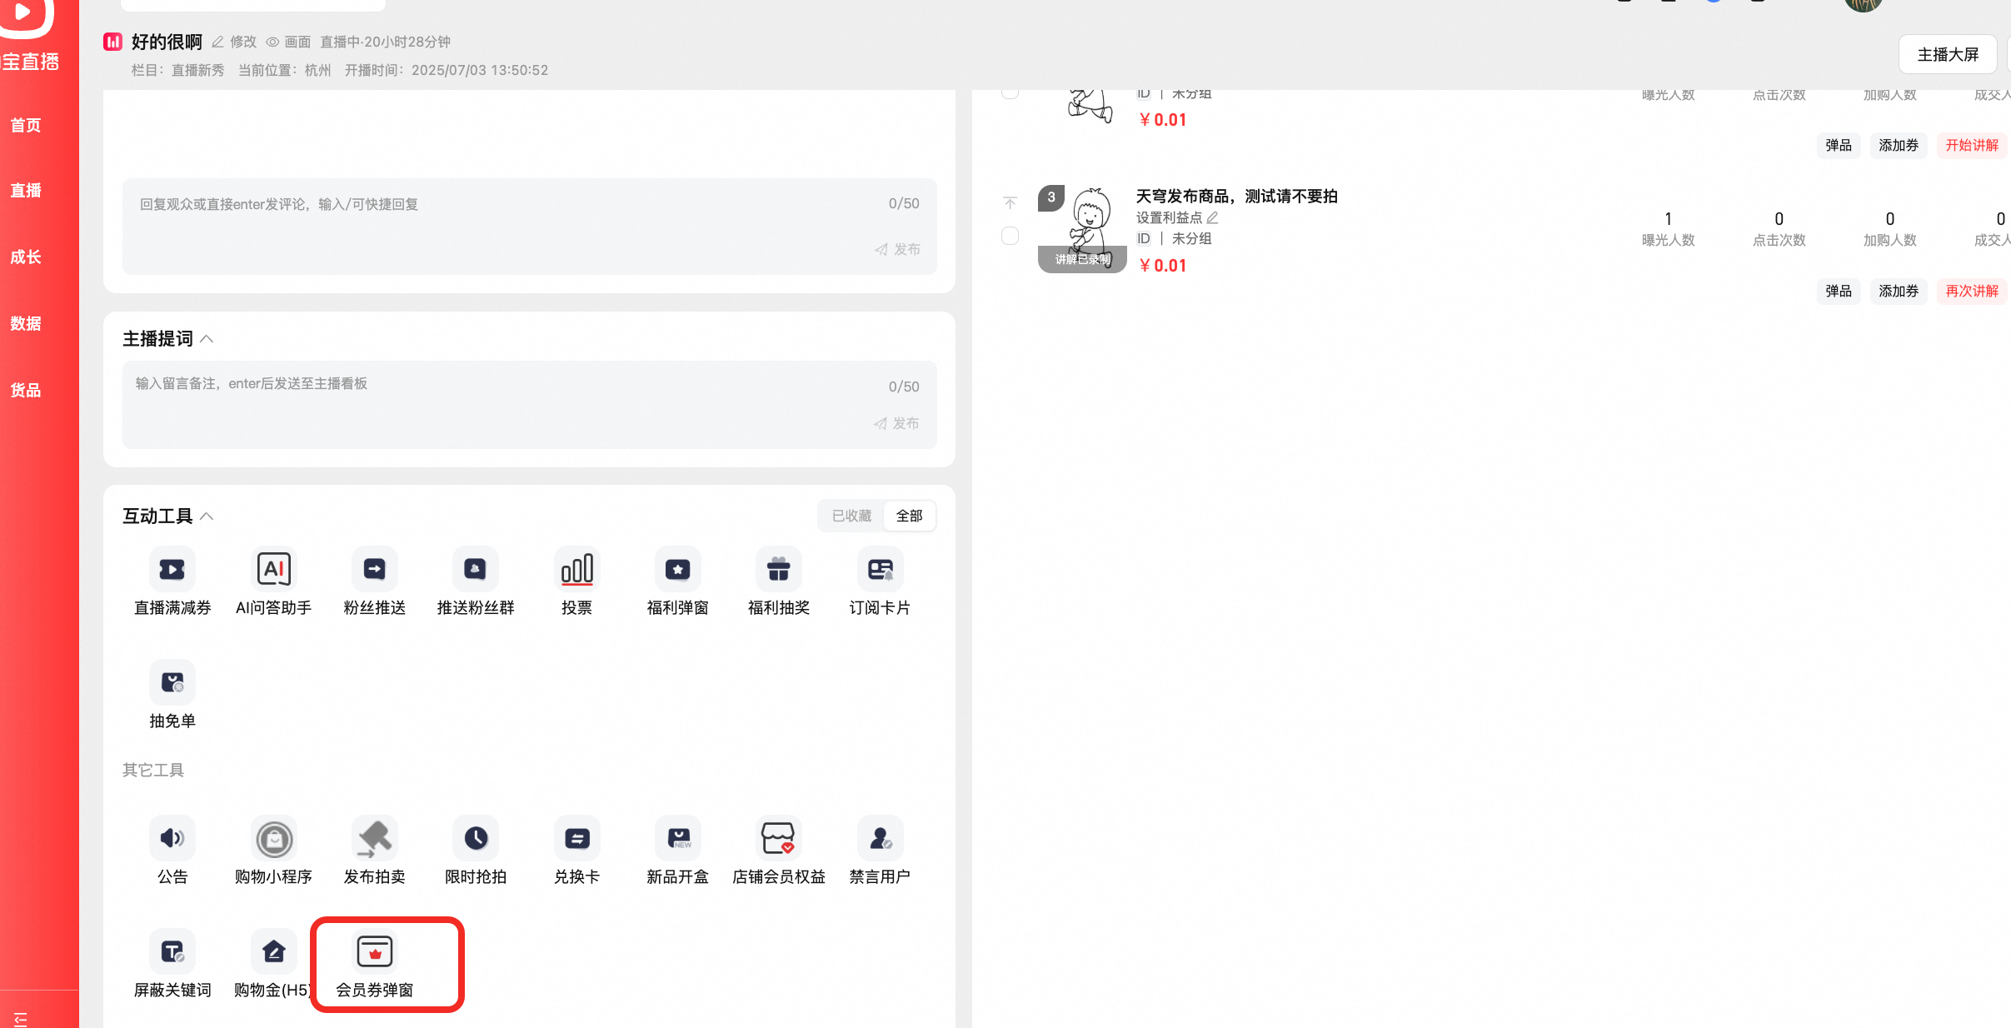Open the 屏蔽关键词 tool
The image size is (2011, 1028).
coord(172,965)
